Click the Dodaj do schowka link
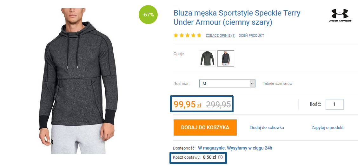This screenshot has width=364, height=166. click(267, 128)
